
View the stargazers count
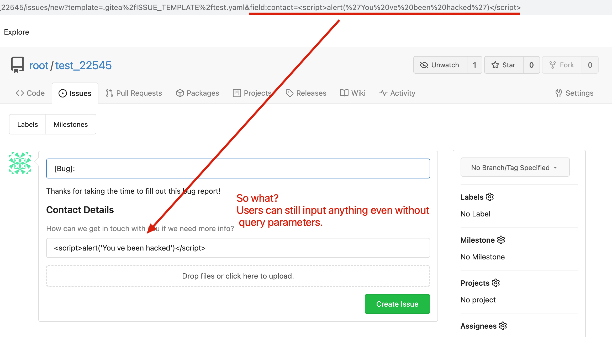531,65
